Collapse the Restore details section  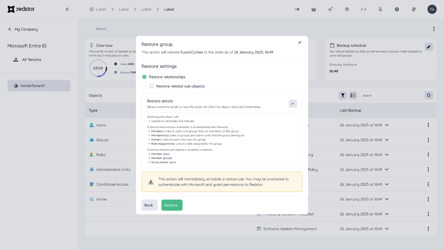[x=293, y=104]
